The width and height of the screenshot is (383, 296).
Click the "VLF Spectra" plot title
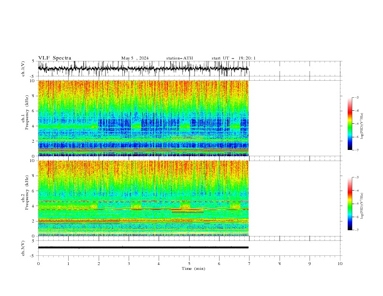coord(55,58)
